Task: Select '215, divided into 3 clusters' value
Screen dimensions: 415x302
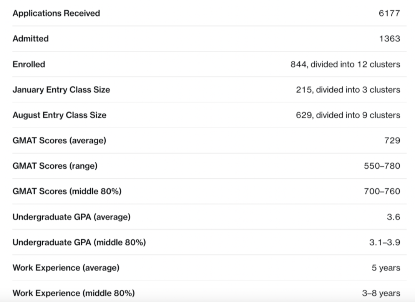Action: tap(348, 90)
